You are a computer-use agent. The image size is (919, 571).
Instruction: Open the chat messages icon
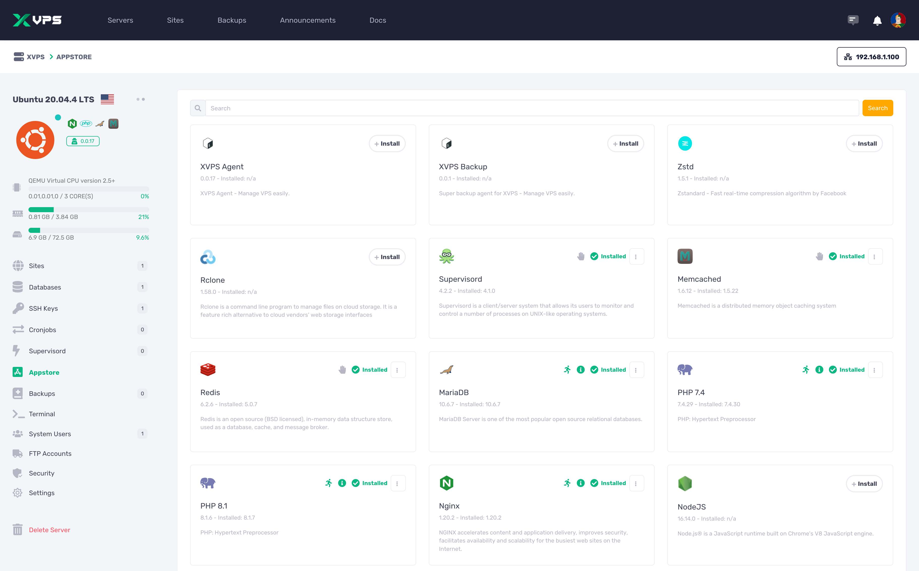853,20
